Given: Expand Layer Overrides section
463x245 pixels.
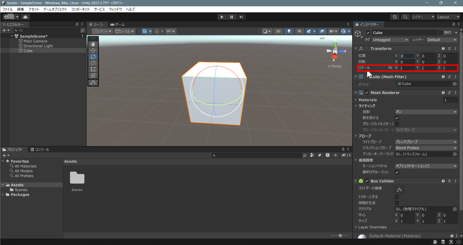Looking at the screenshot, I should pyautogui.click(x=356, y=227).
